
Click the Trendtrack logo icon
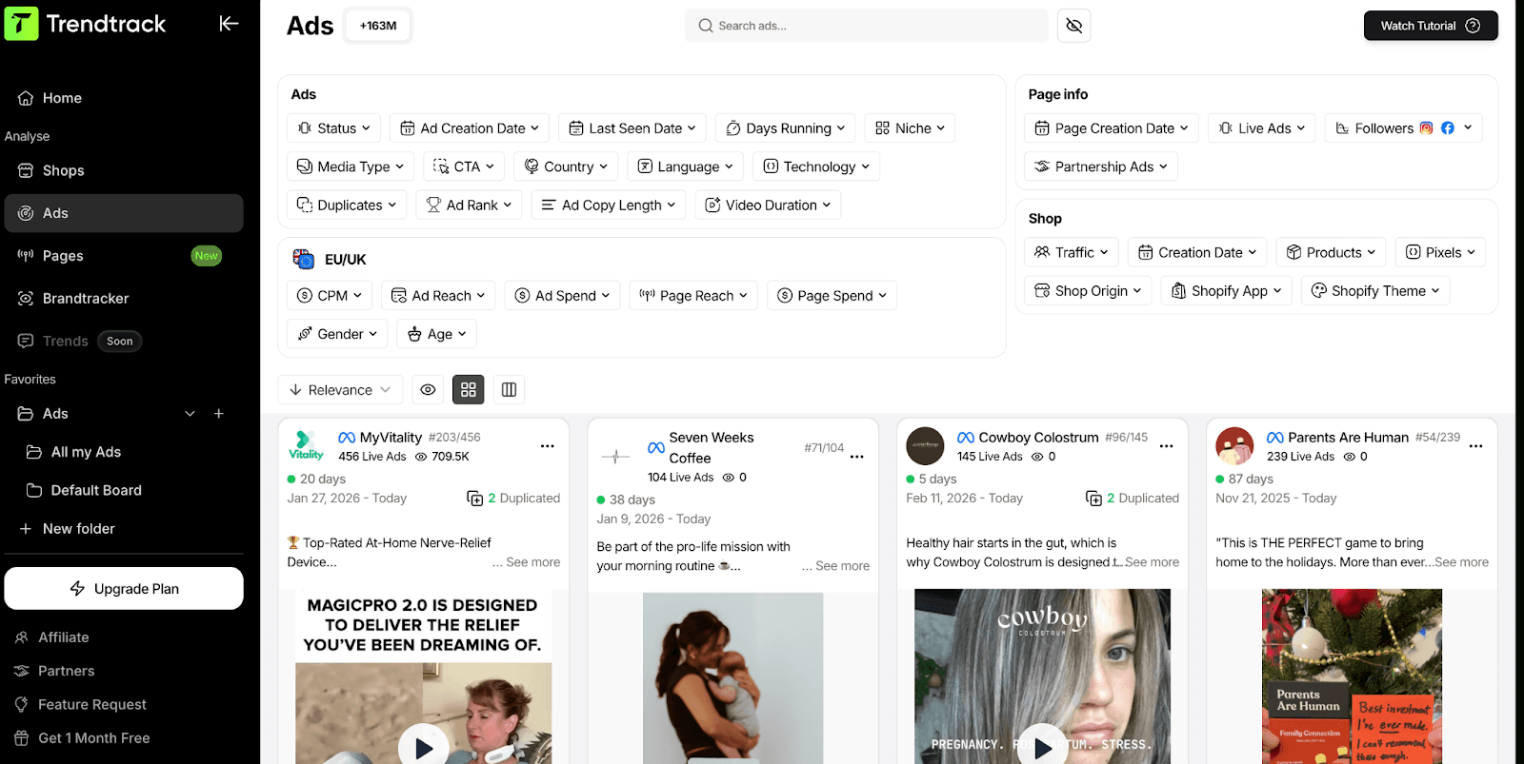[x=21, y=24]
